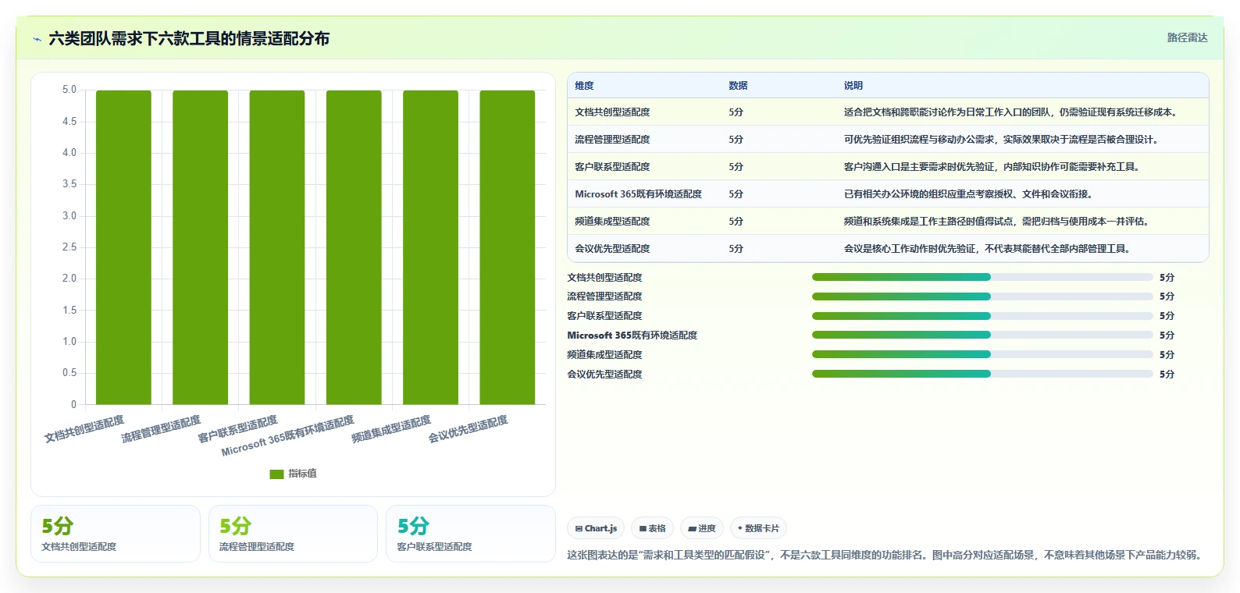Click the 维度 column header
Image resolution: width=1240 pixels, height=593 pixels.
584,86
